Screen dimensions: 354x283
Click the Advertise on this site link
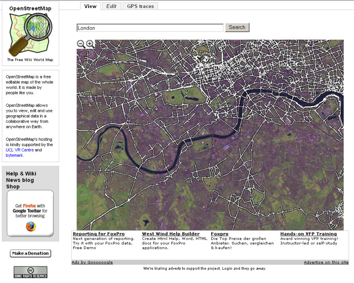point(326,262)
